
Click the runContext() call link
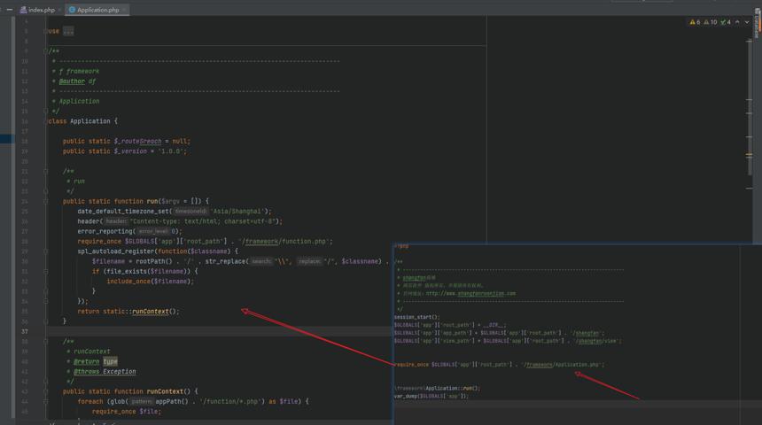[x=151, y=312]
